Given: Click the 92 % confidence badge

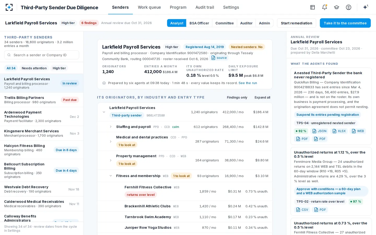Looking at the screenshot, I should (x=301, y=131).
